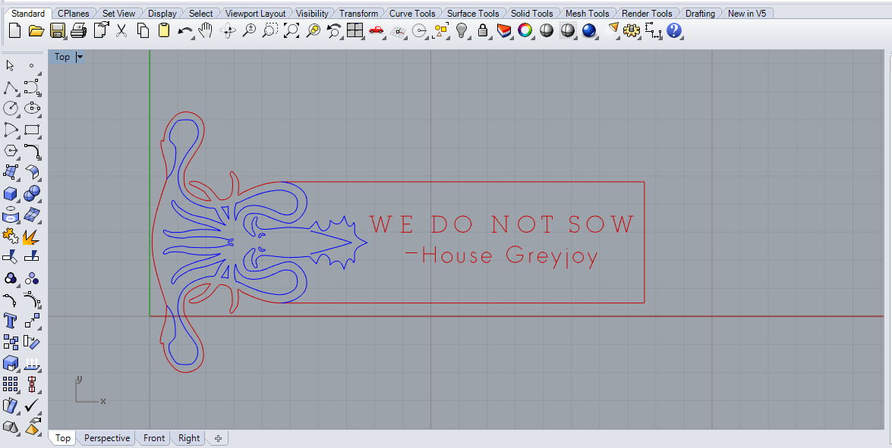Switch to the Set View toolbar tab
The width and height of the screenshot is (892, 448).
click(118, 14)
